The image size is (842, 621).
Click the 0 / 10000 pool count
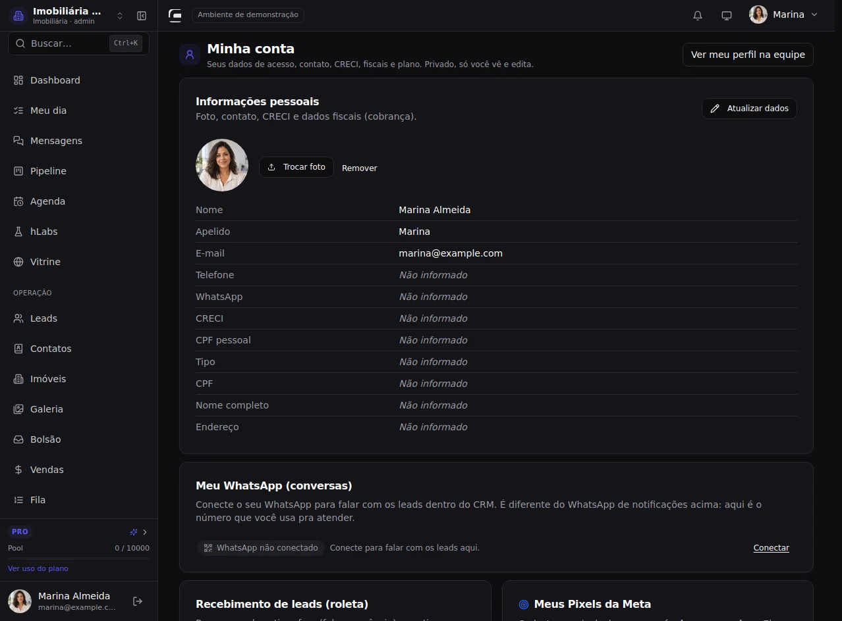(132, 548)
